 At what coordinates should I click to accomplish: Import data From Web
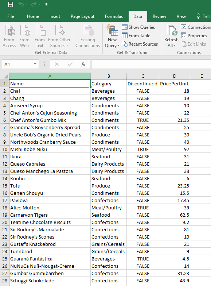click(24, 36)
